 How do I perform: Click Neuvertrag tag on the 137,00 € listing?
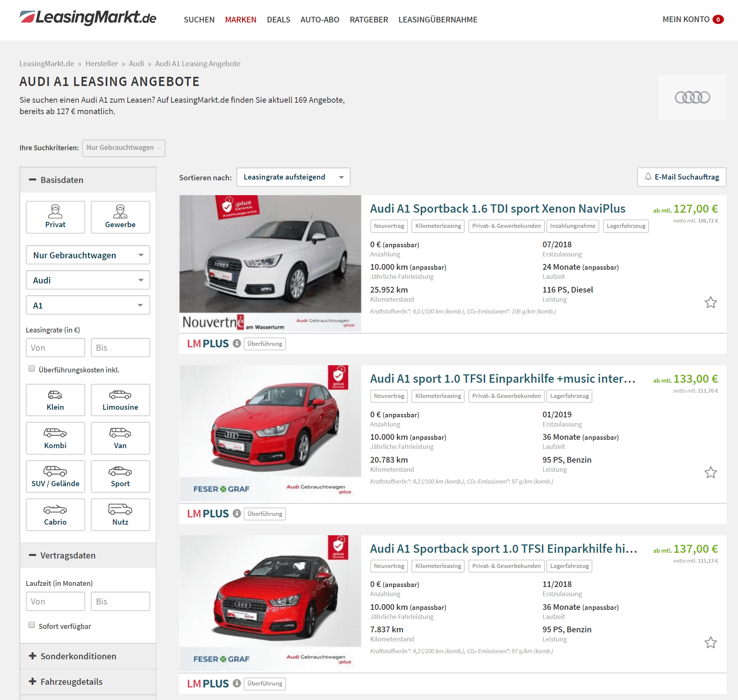click(x=389, y=566)
